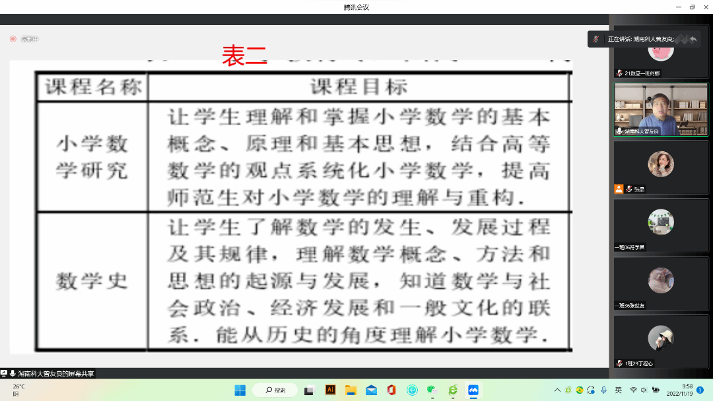Viewport: 713px width, 401px height.
Task: Select the speaking presenter's video tile
Action: tap(660, 109)
